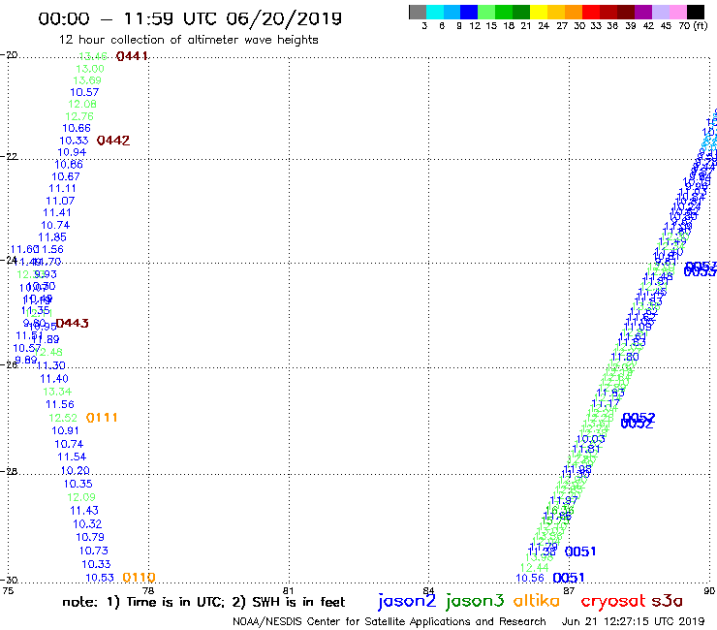
Task: Click the orange track label "0110"
Action: [139, 578]
